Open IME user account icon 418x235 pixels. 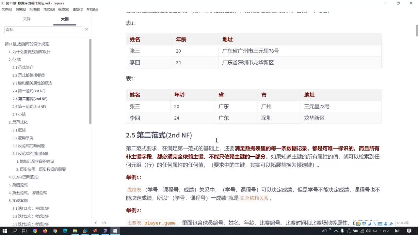point(386,224)
